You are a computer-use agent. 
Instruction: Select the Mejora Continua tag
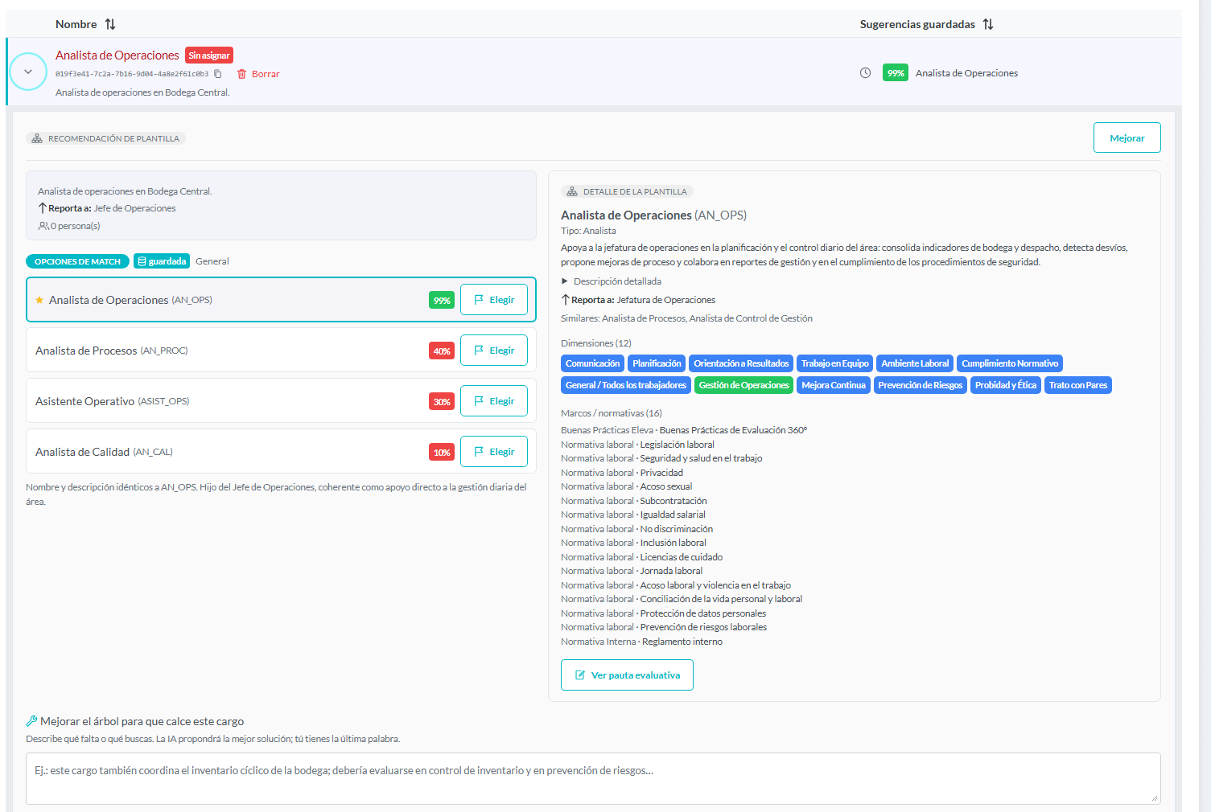click(x=834, y=385)
